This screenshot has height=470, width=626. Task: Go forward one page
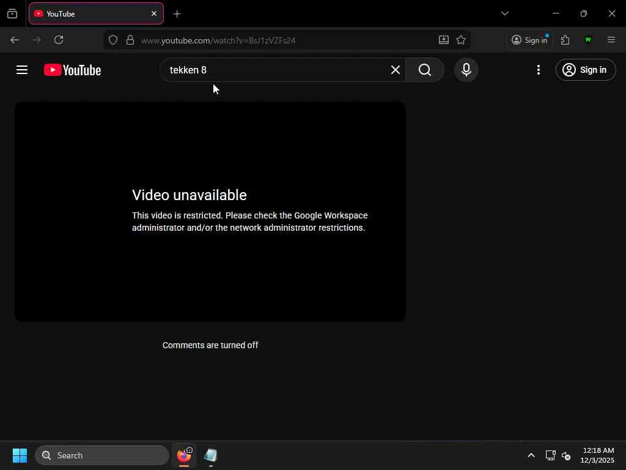coord(36,40)
